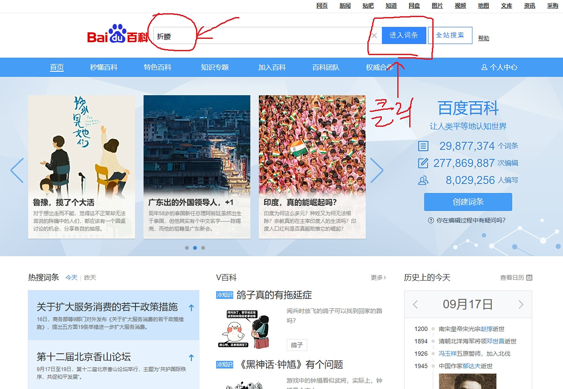Go to previous carousel slide arrow
The image size is (563, 389).
click(17, 170)
